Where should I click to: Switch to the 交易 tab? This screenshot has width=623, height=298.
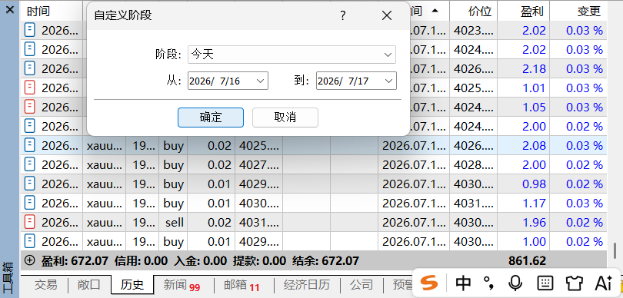tap(45, 284)
